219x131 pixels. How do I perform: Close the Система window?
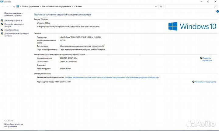pyautogui.click(x=215, y=2)
